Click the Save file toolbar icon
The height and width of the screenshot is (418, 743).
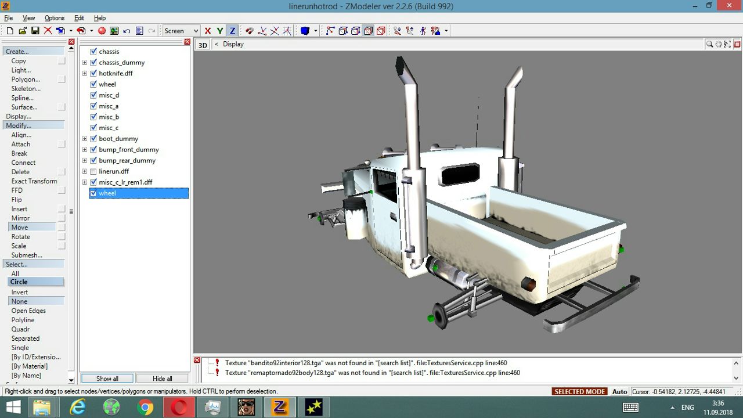coord(35,31)
